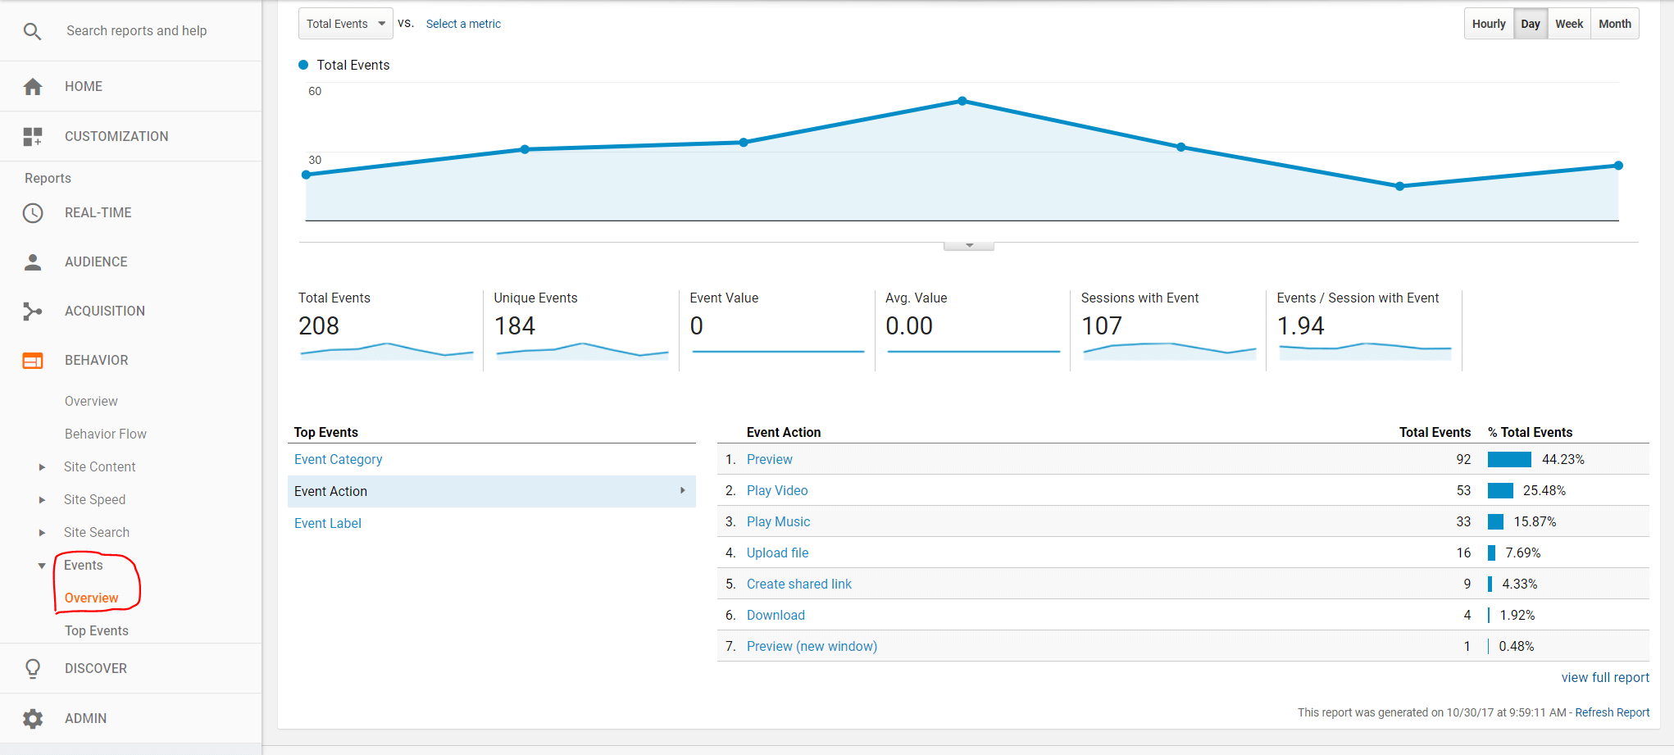The height and width of the screenshot is (755, 1674).
Task: Switch to Event Label dimension
Action: point(327,524)
